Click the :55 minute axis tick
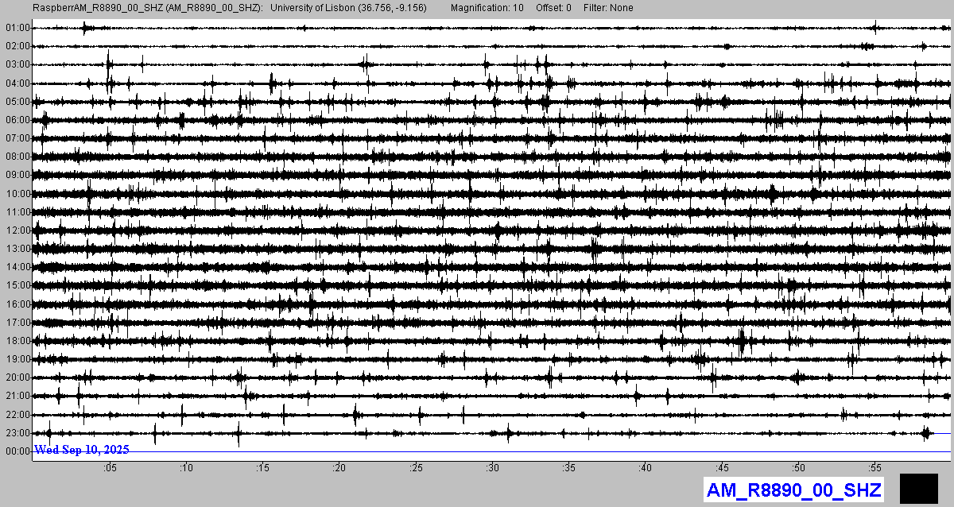Screen dimensions: 954x507 tap(874, 468)
